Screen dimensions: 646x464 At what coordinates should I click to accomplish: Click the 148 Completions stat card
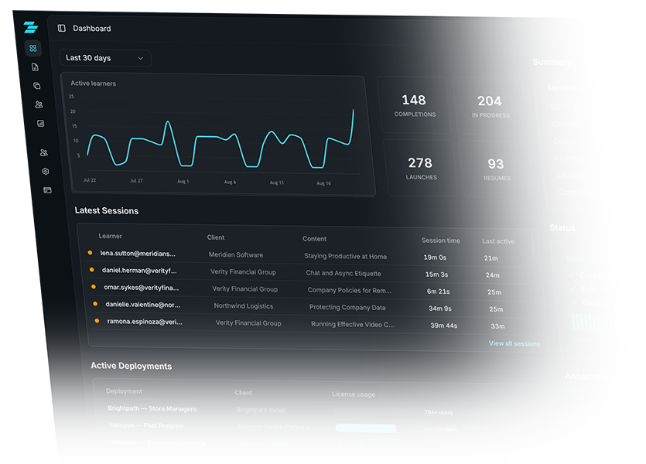[414, 105]
